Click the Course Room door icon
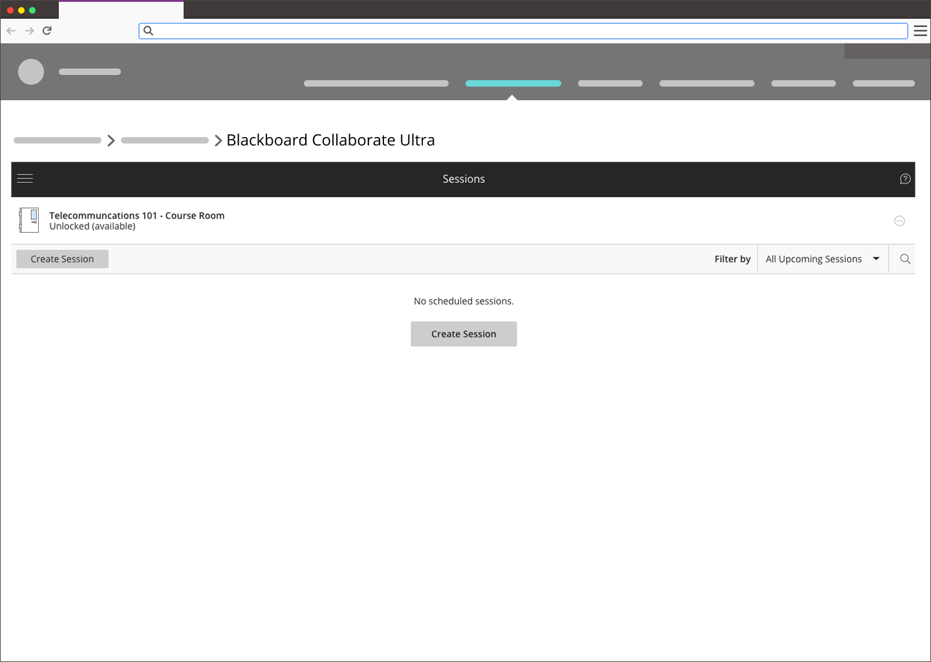 coord(29,220)
